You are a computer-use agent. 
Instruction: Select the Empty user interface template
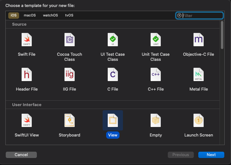156,121
